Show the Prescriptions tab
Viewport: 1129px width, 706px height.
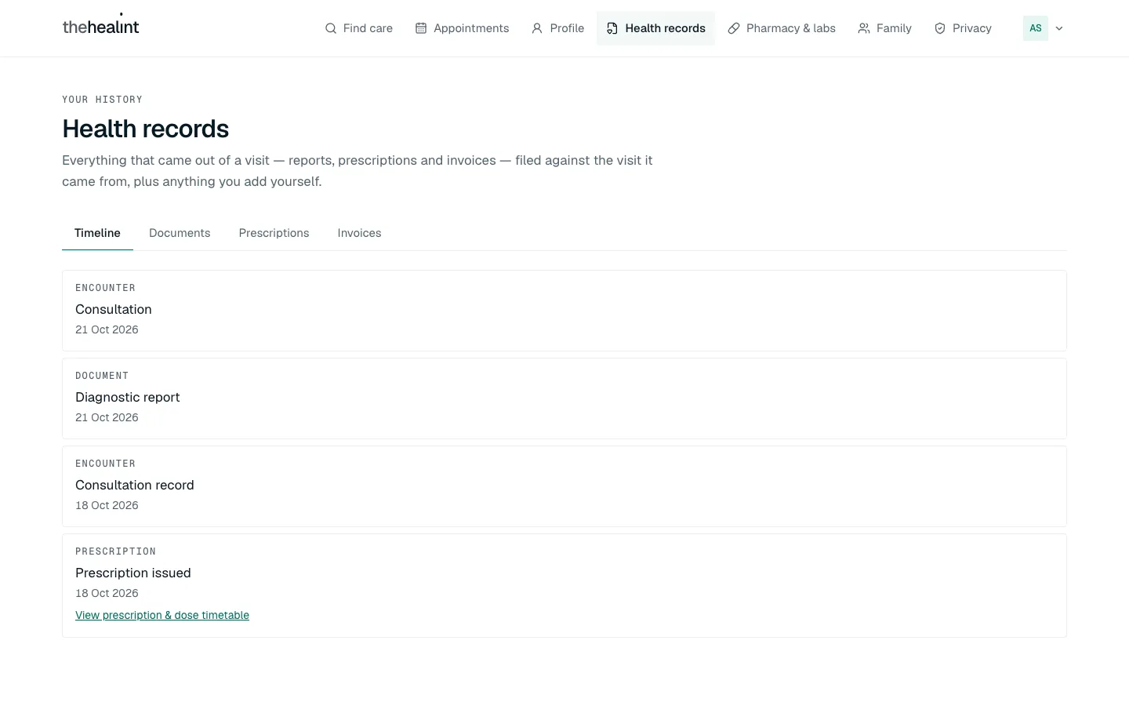274,233
